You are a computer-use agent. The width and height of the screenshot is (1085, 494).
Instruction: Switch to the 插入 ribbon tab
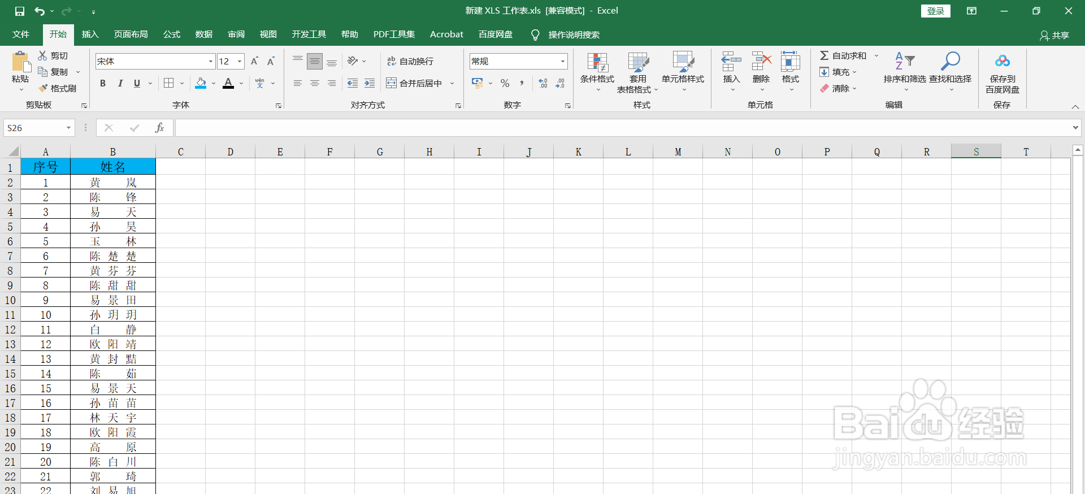[x=90, y=34]
